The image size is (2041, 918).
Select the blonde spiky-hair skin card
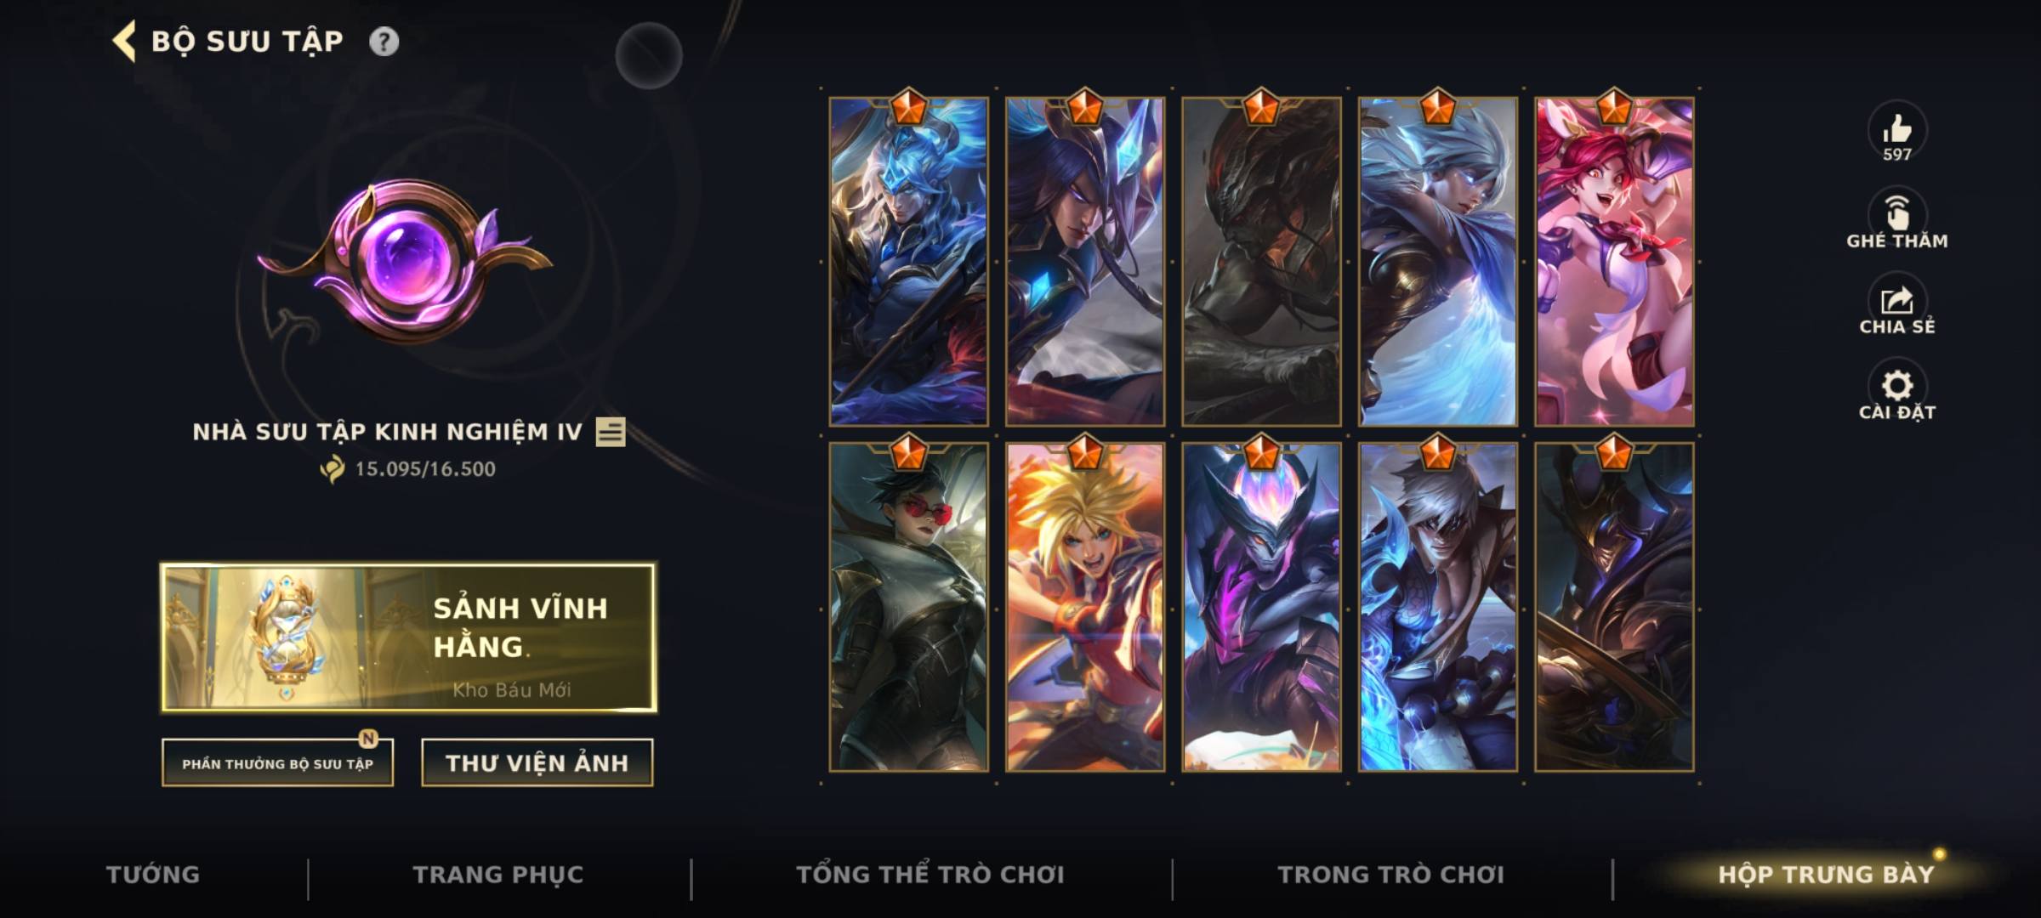(1085, 607)
